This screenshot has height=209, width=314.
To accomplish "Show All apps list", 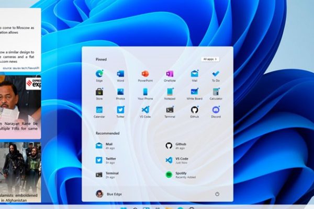I will [210, 59].
